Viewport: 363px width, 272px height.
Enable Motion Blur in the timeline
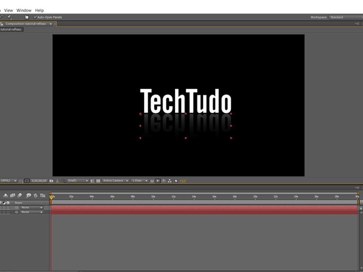point(20,195)
